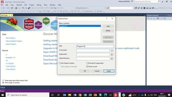
Task: Click the Undo toolbar icon
Action: [x=42, y=8]
